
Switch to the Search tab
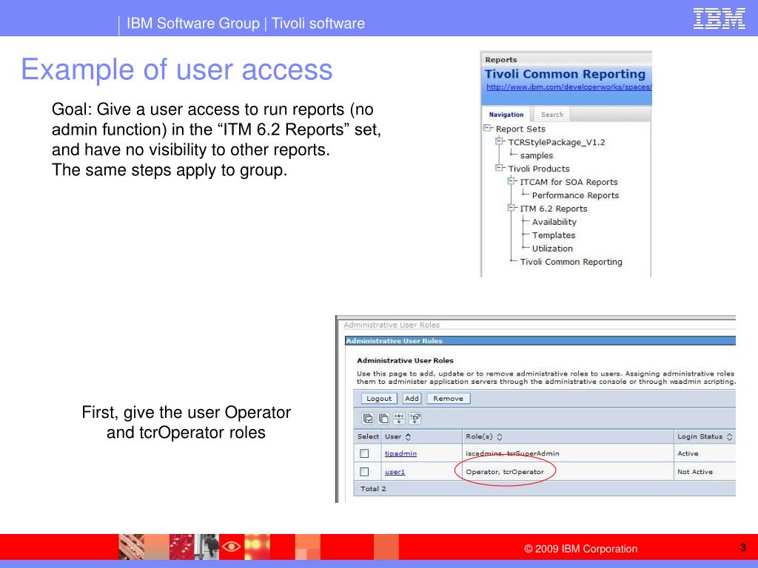tap(552, 115)
